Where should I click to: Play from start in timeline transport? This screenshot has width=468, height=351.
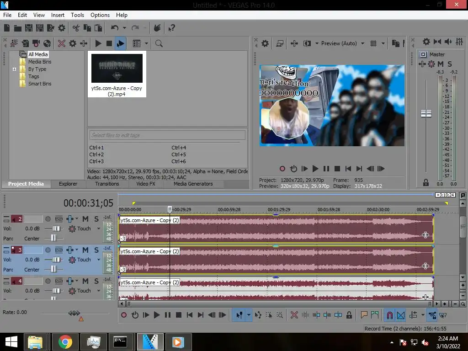[146, 315]
